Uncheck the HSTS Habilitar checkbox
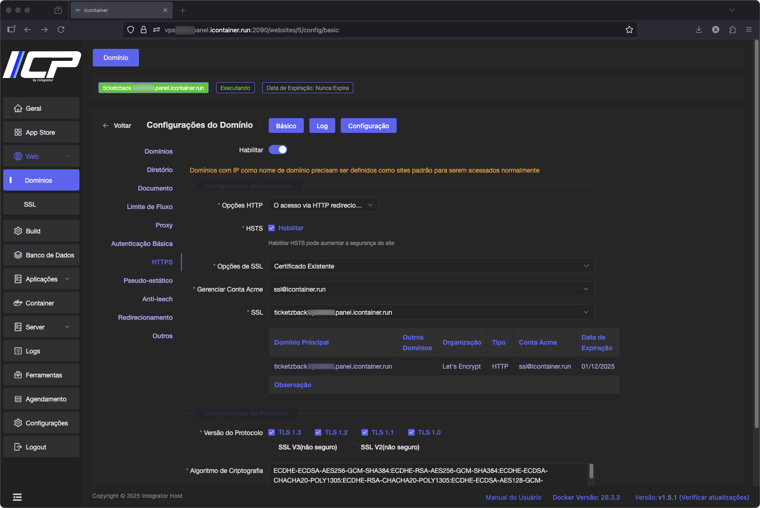Screen dimensions: 760x508 coord(271,228)
